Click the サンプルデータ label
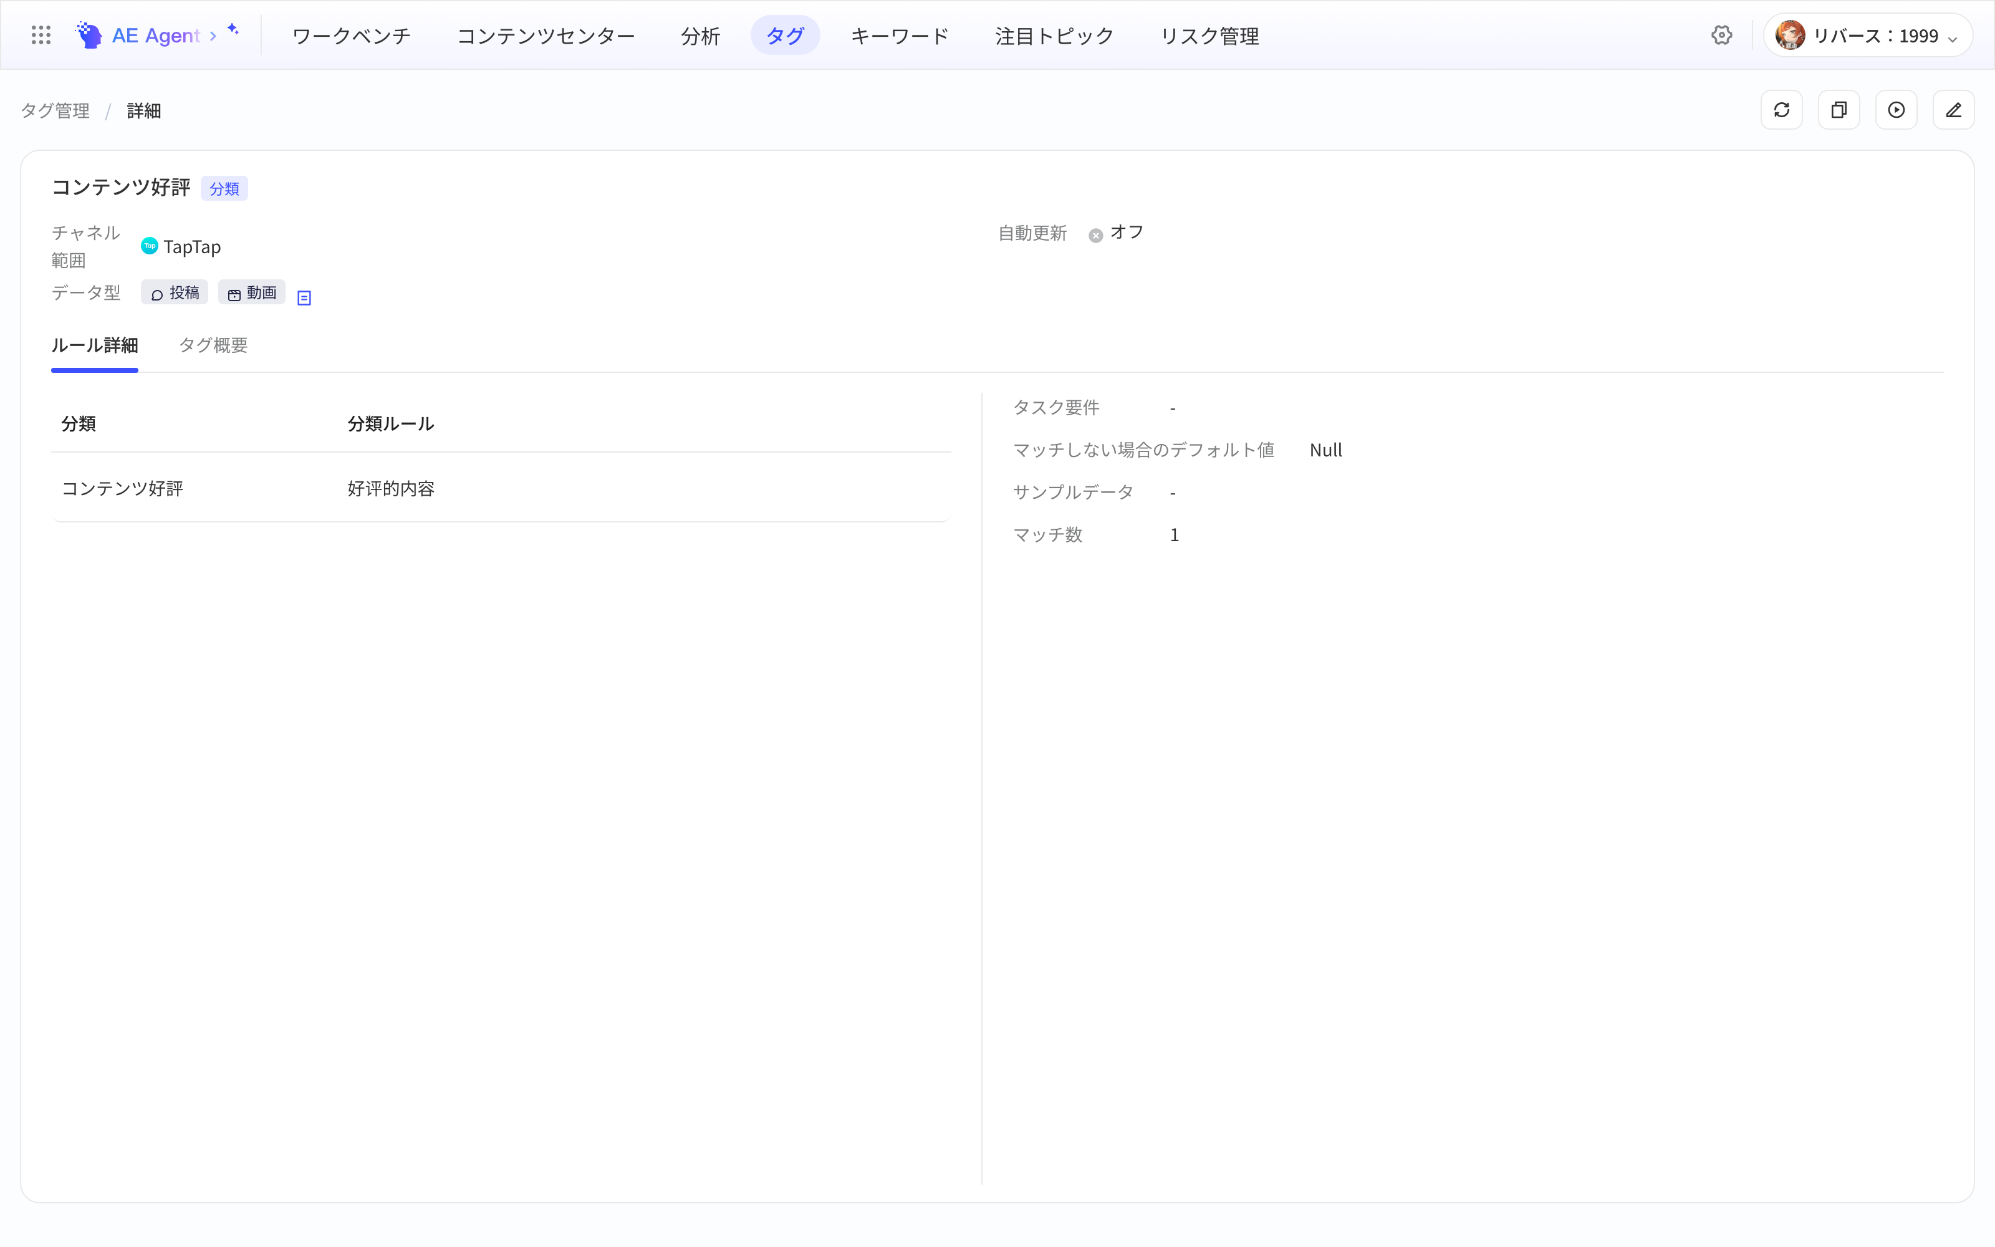1995x1247 pixels. coord(1074,493)
